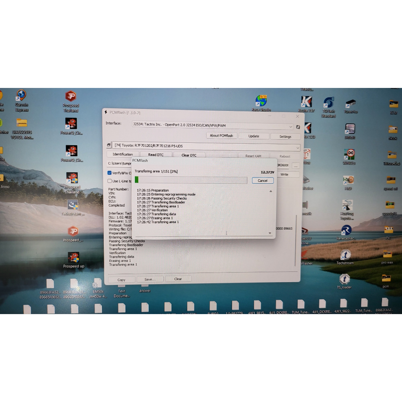The width and height of the screenshot is (402, 402).
Task: Open the pcm folder on desktop
Action: [386, 281]
